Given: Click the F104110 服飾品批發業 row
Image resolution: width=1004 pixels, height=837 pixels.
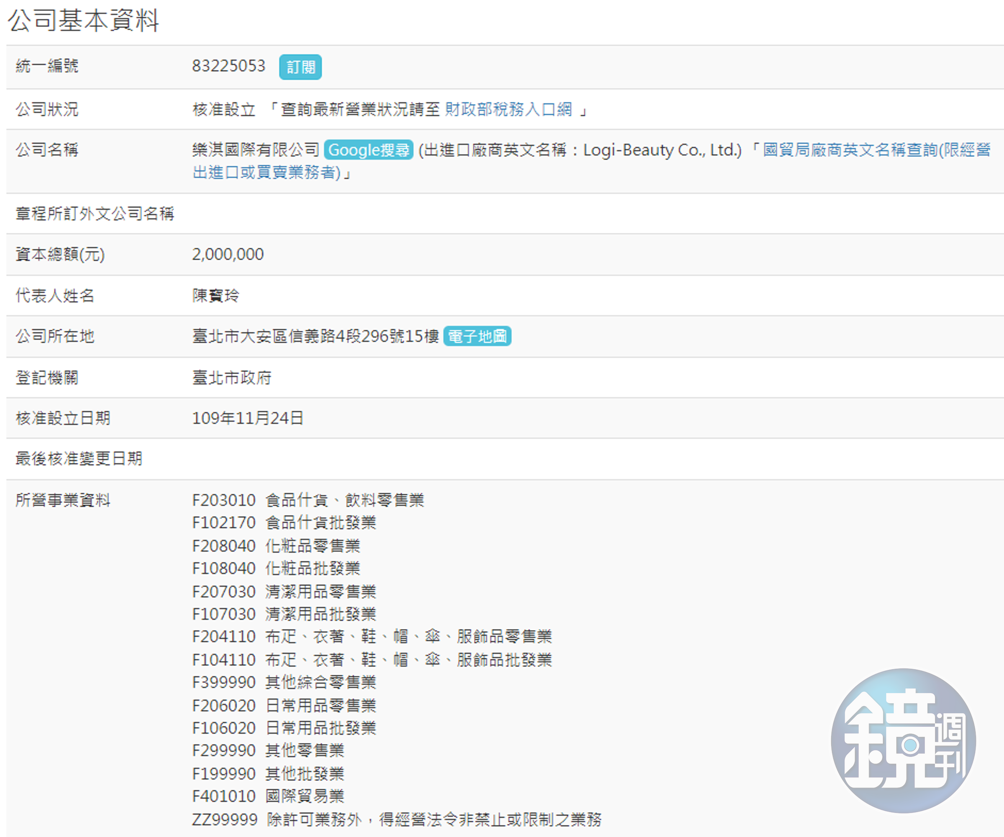Looking at the screenshot, I should pos(372,660).
